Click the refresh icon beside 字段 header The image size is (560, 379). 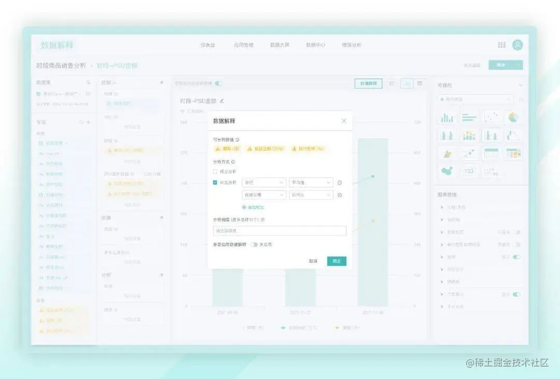click(81, 122)
